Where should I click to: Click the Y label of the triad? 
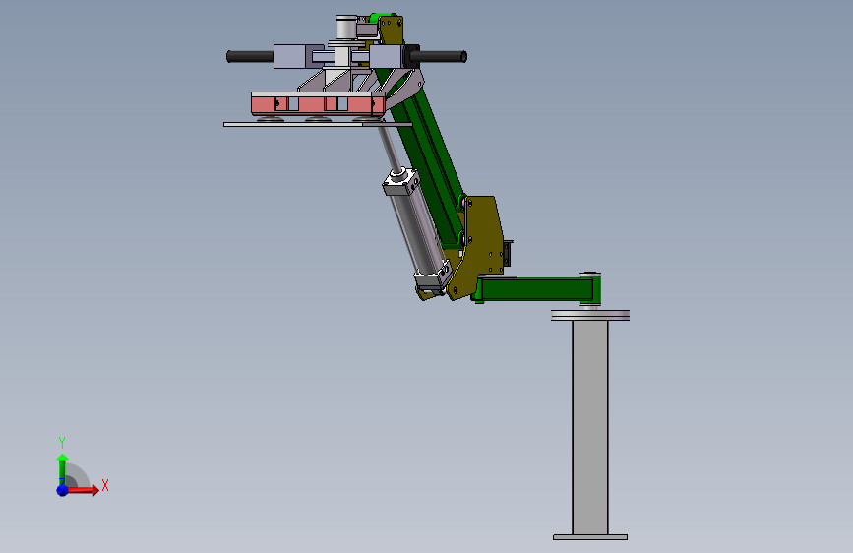coord(62,443)
